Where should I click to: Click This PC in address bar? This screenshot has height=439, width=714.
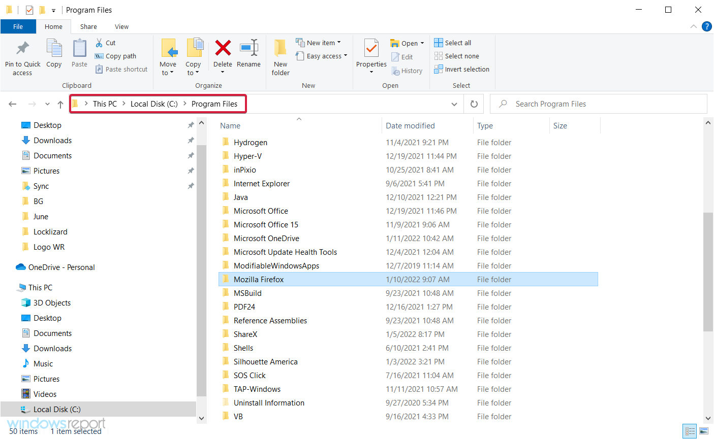click(x=105, y=104)
